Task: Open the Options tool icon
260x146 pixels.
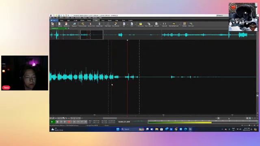Action: [x=184, y=24]
